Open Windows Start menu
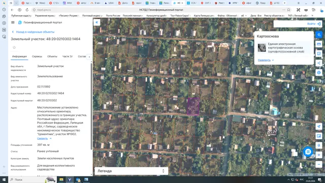Viewport: 325px width, 183px height. coord(4,179)
